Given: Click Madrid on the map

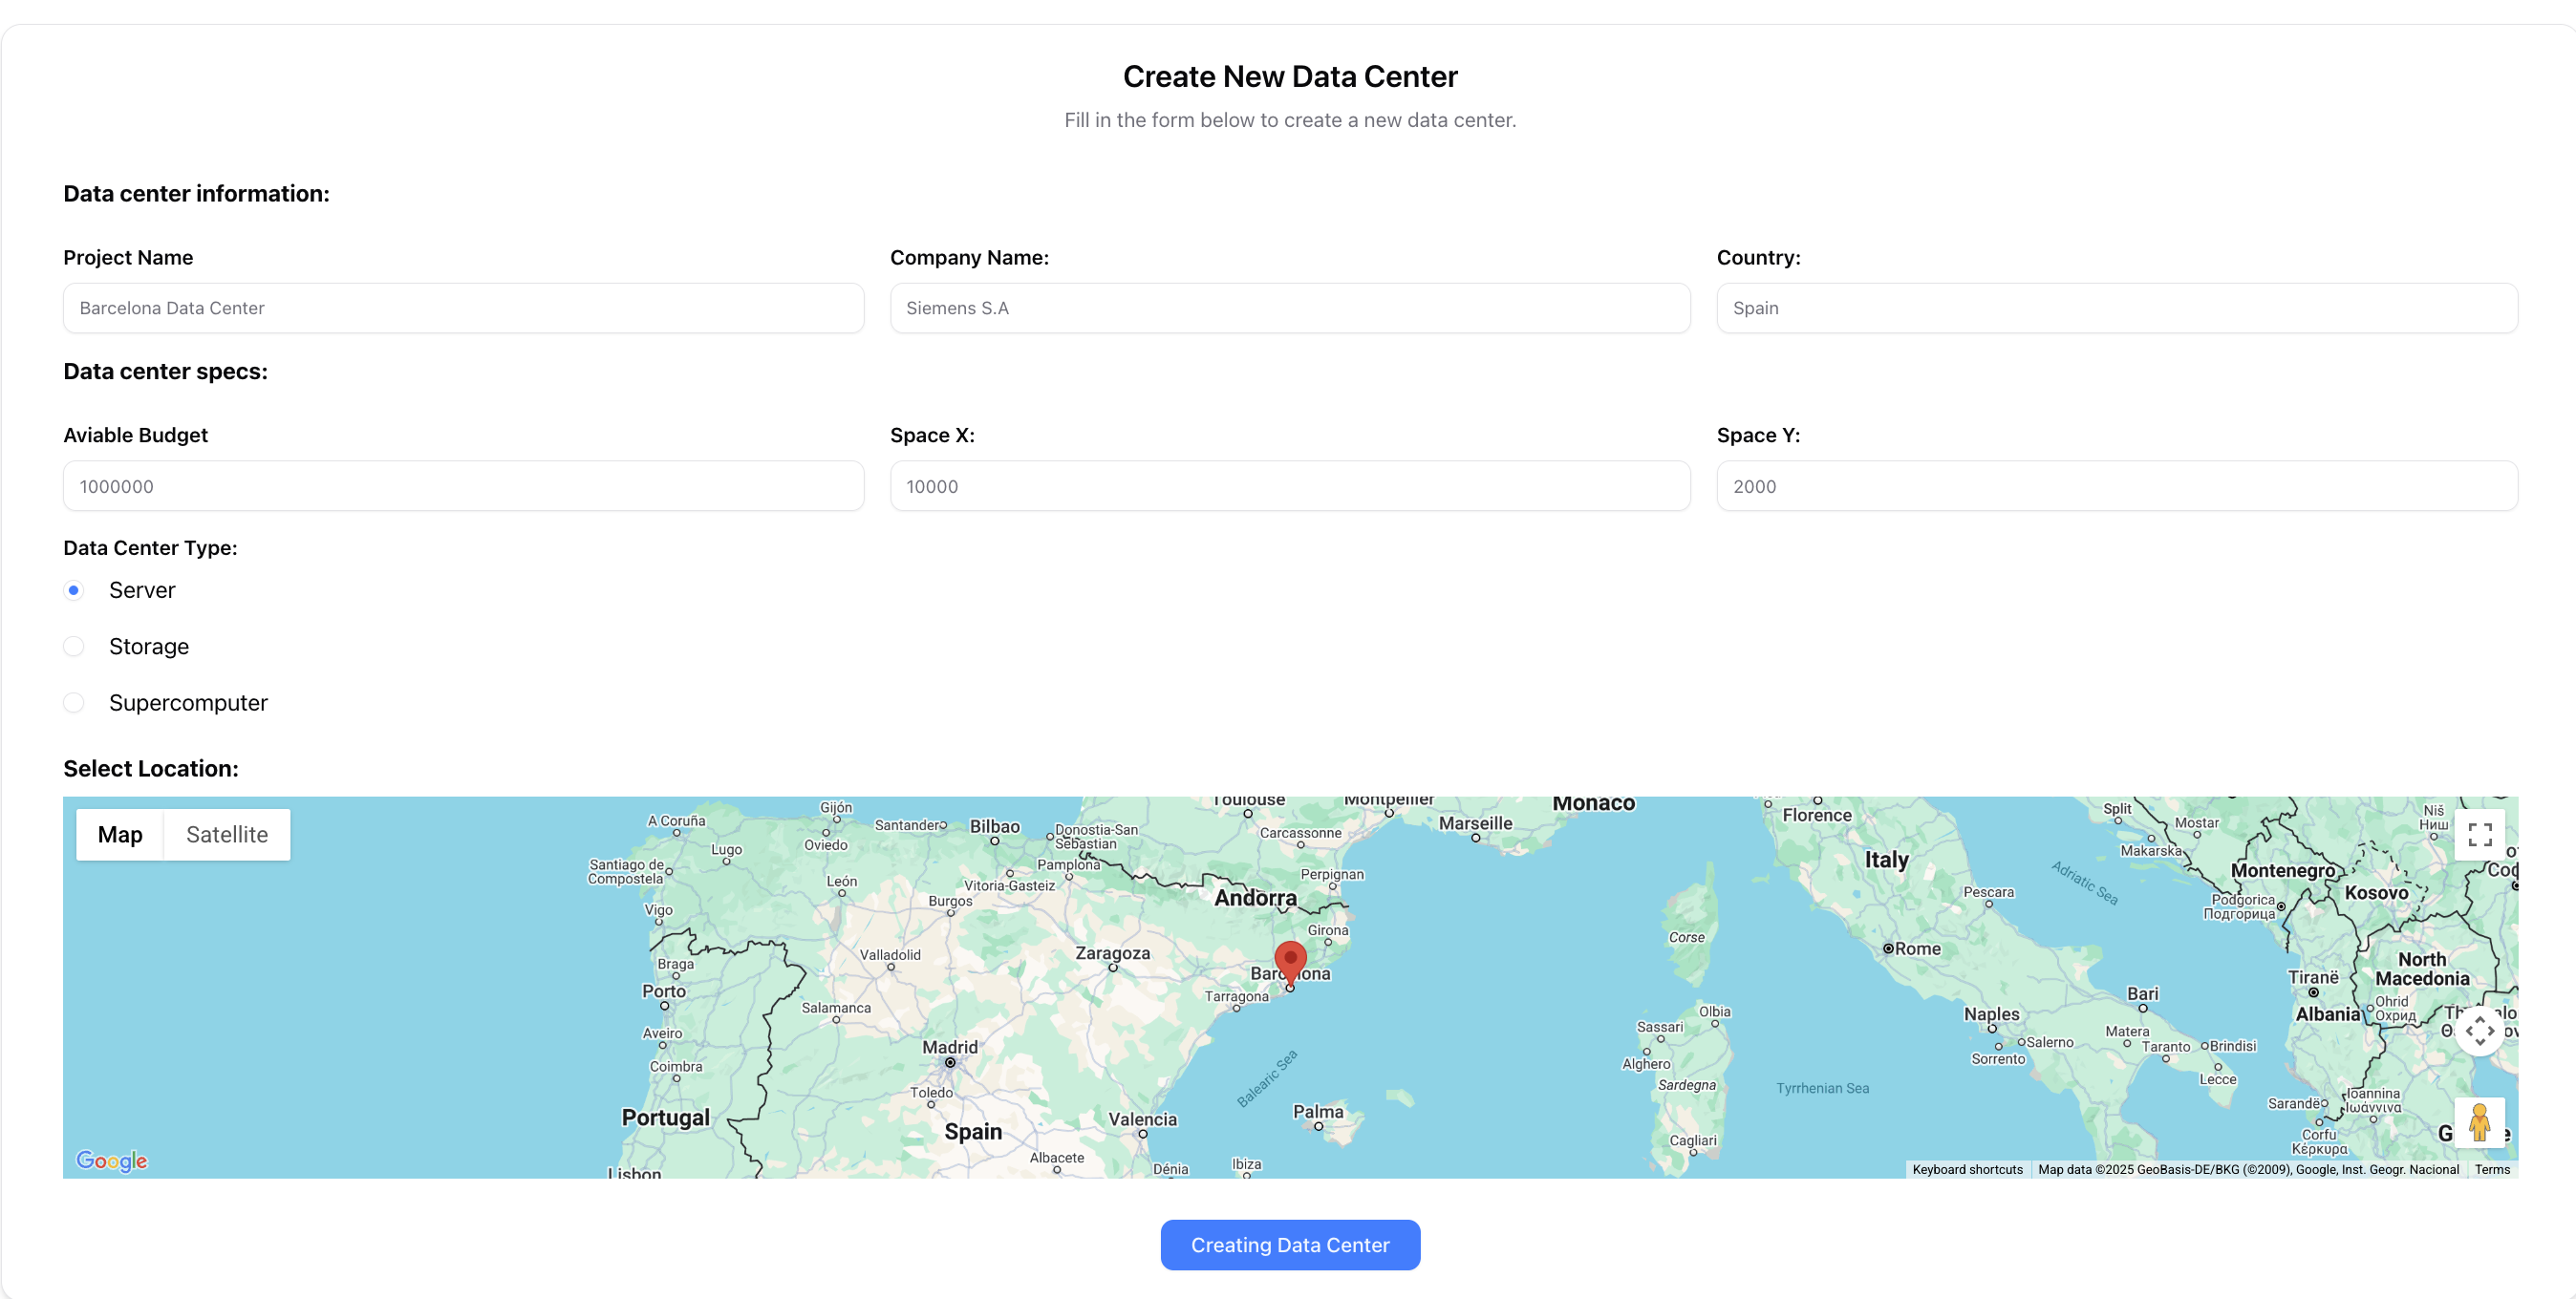Looking at the screenshot, I should pyautogui.click(x=949, y=1049).
